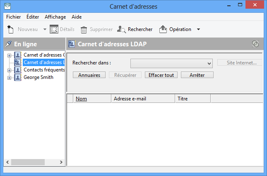This screenshot has width=267, height=176.
Task: Click the Adresse e-mail column header
Action: 143,99
